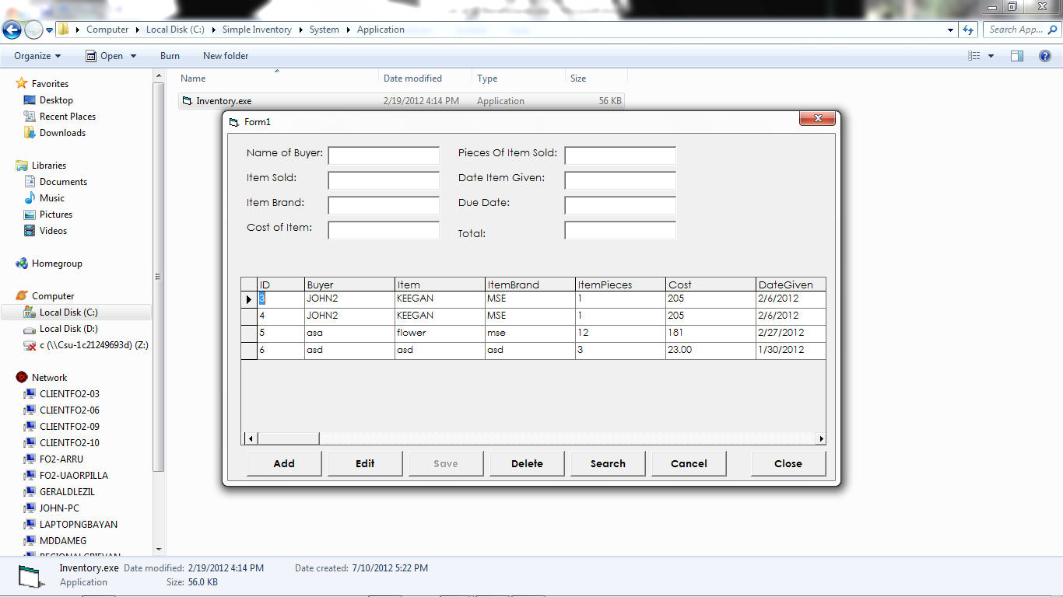Click the ItemBrand column header
This screenshot has width=1063, height=597.
[x=529, y=285]
